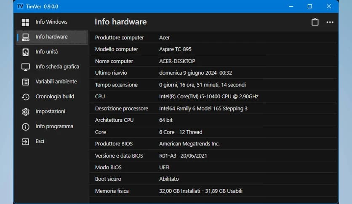This screenshot has width=352, height=204.
Task: Minimize the TimVer window
Action: pos(291,6)
